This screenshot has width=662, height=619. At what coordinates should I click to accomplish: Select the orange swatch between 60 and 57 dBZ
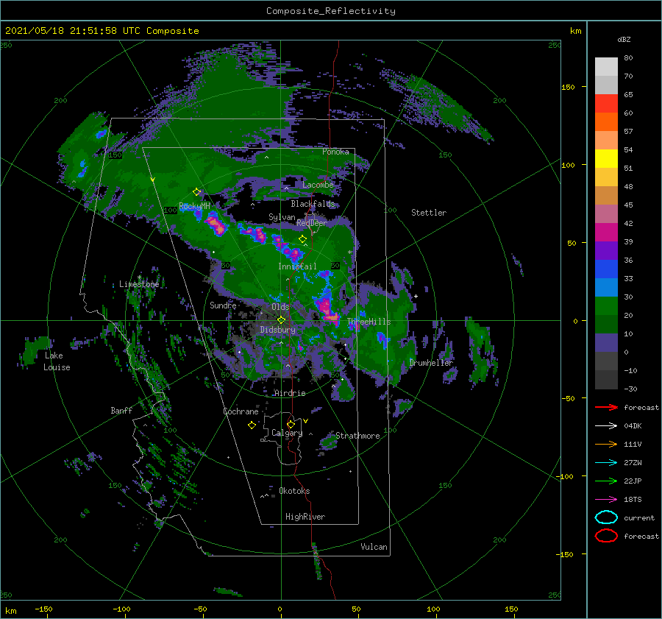click(x=606, y=122)
